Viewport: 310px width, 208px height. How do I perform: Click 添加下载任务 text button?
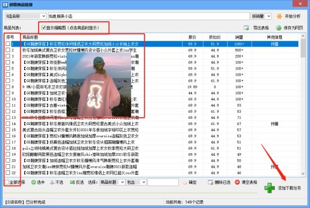[289, 188]
